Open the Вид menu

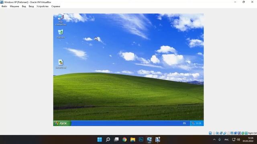click(x=24, y=6)
